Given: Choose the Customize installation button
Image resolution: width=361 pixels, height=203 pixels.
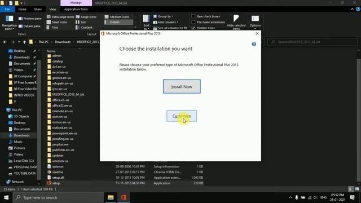Looking at the screenshot, I should (x=182, y=116).
